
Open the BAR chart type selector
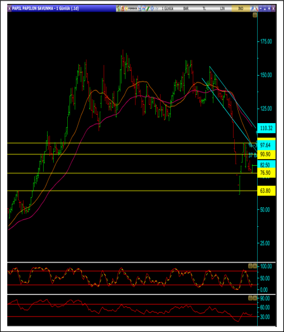point(186,8)
